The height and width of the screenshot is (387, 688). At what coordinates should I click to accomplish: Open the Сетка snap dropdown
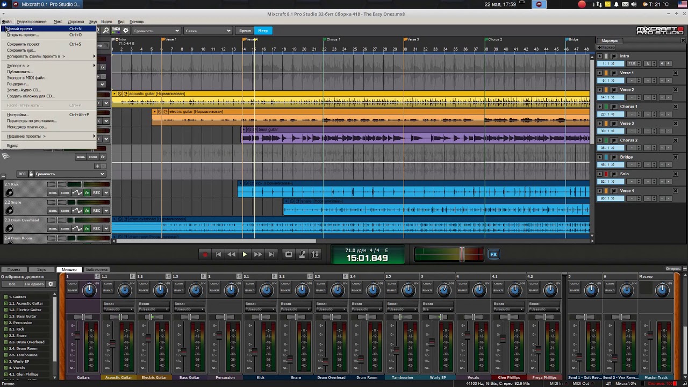207,31
